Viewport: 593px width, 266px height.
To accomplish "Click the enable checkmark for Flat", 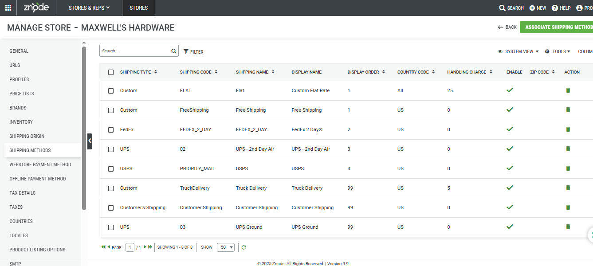I will tap(510, 90).
